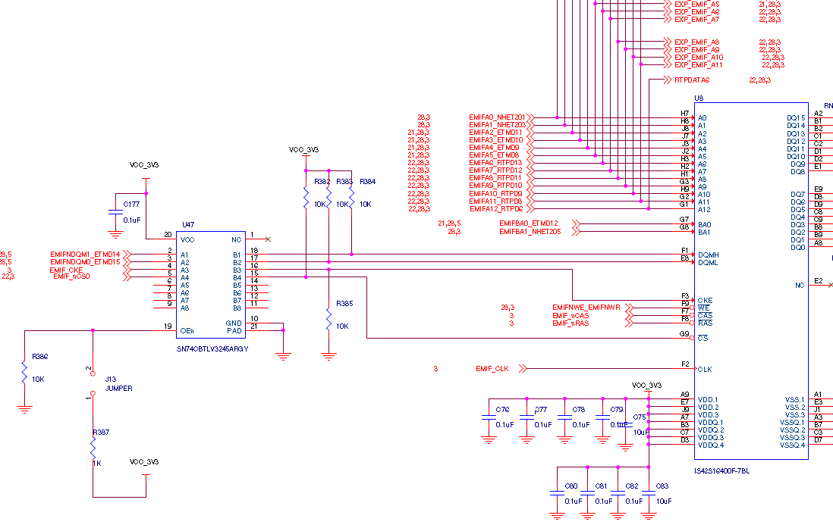Viewport: 833px width, 528px height.
Task: Select the VCC_3V3 label near R387
Action: tap(144, 461)
